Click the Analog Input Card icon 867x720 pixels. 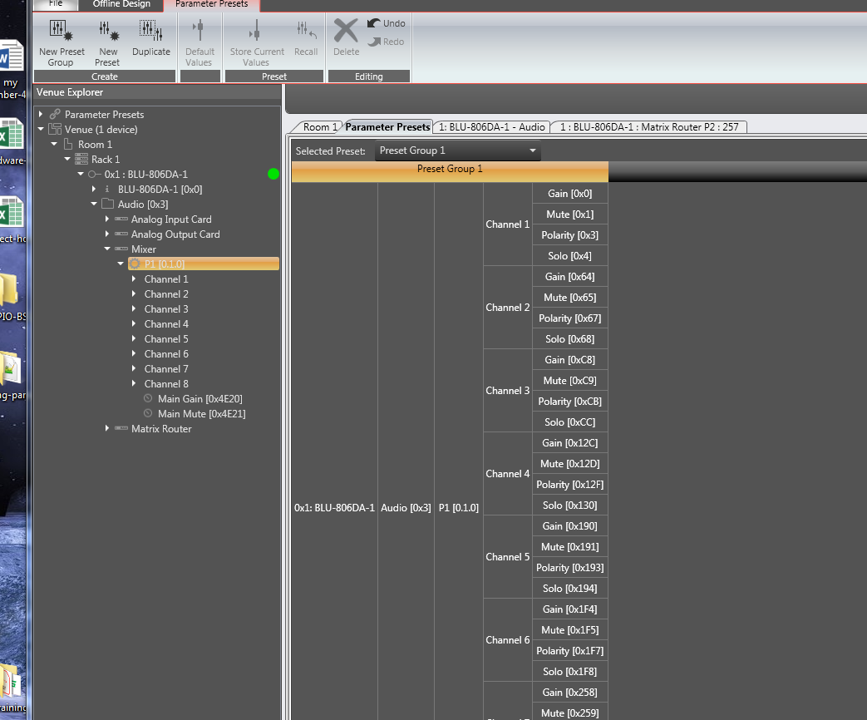121,219
